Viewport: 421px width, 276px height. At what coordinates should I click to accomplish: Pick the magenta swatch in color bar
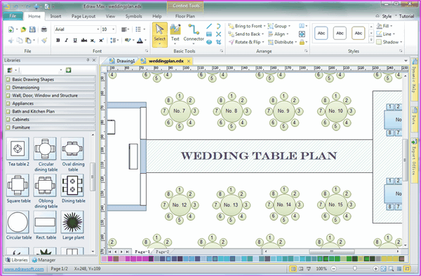(110, 258)
